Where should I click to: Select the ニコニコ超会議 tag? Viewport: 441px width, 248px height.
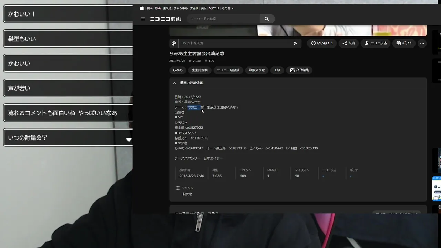(x=228, y=70)
